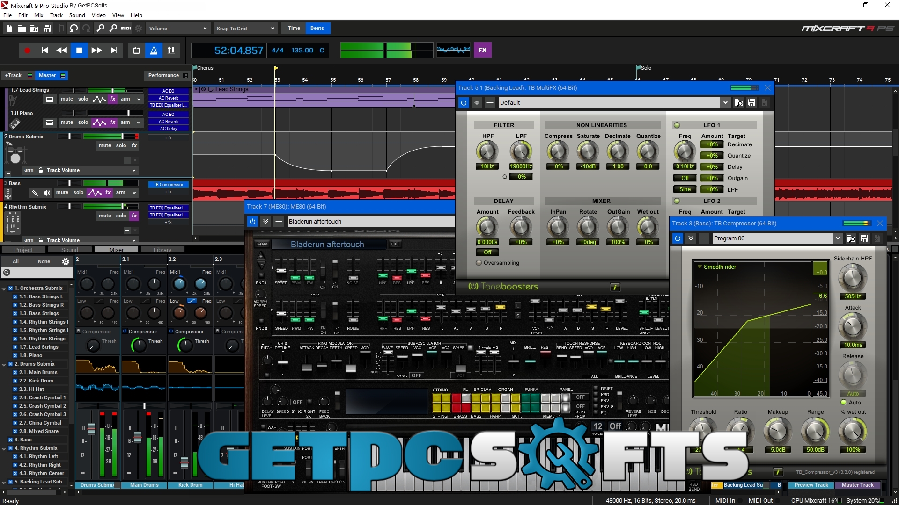Click the HPF knob in the TB MultiFX Filter section
The image size is (899, 505).
(487, 151)
